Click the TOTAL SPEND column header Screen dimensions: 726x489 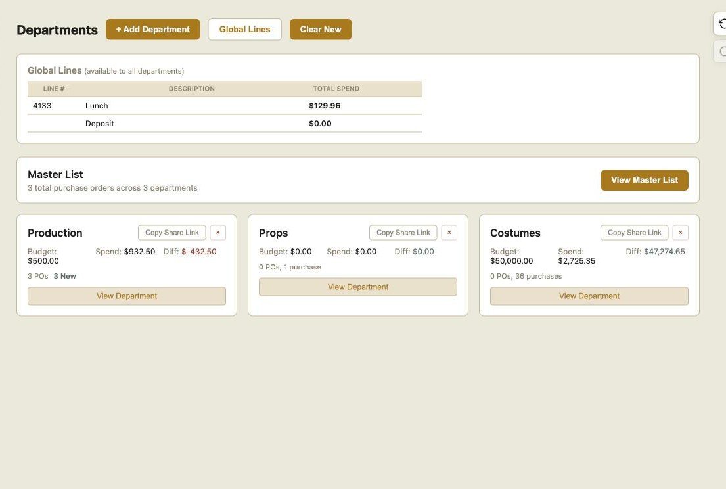tap(336, 89)
